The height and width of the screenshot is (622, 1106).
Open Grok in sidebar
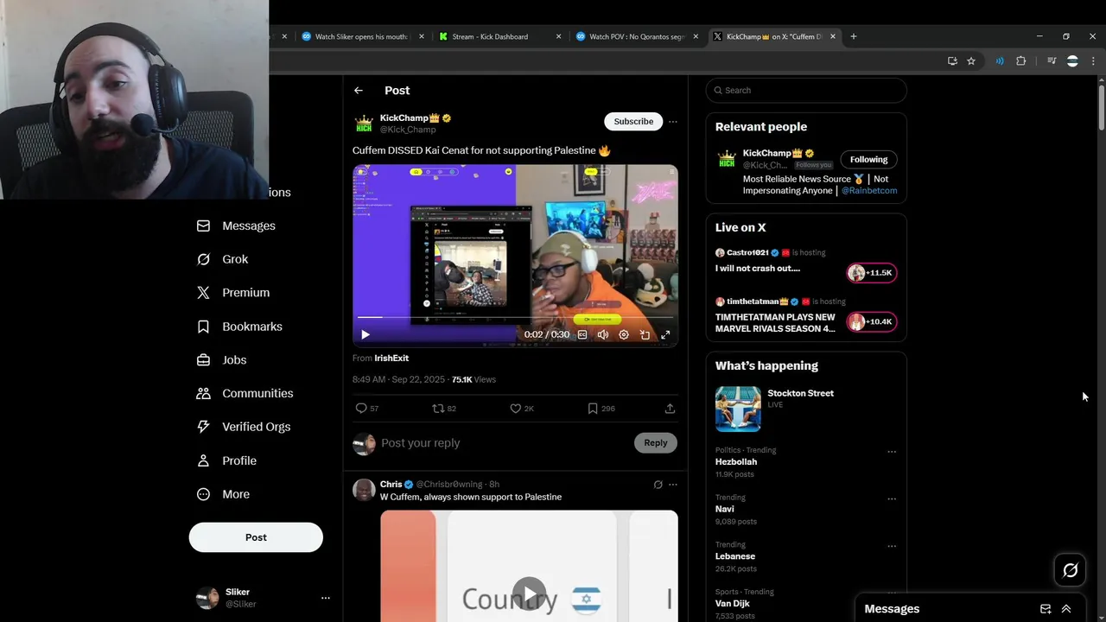pyautogui.click(x=223, y=259)
